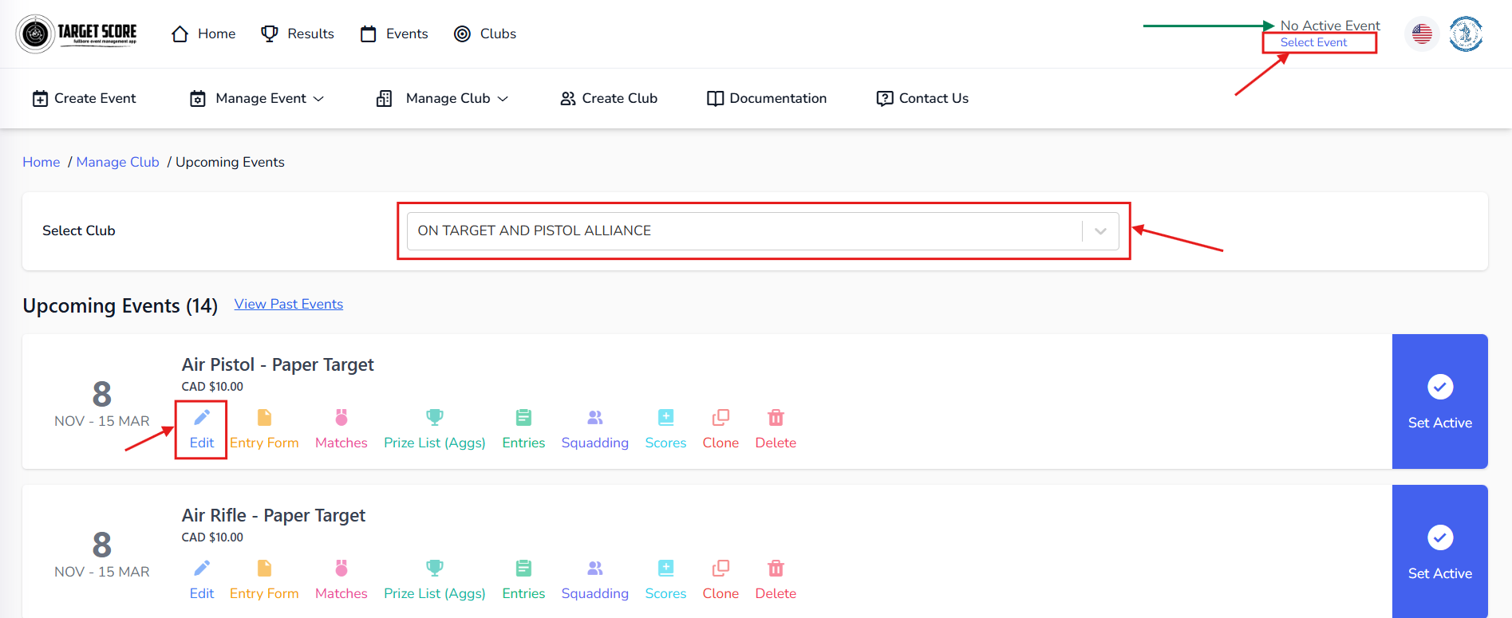
Task: Delete the Air Rifle - Paper Target event
Action: pos(776,580)
